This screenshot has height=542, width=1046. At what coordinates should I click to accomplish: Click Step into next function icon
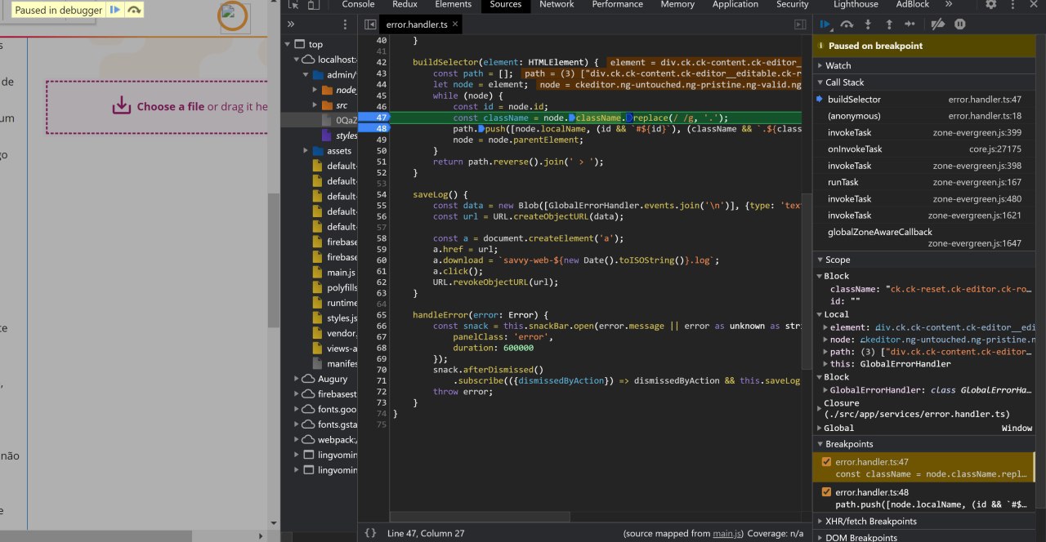[x=868, y=24]
